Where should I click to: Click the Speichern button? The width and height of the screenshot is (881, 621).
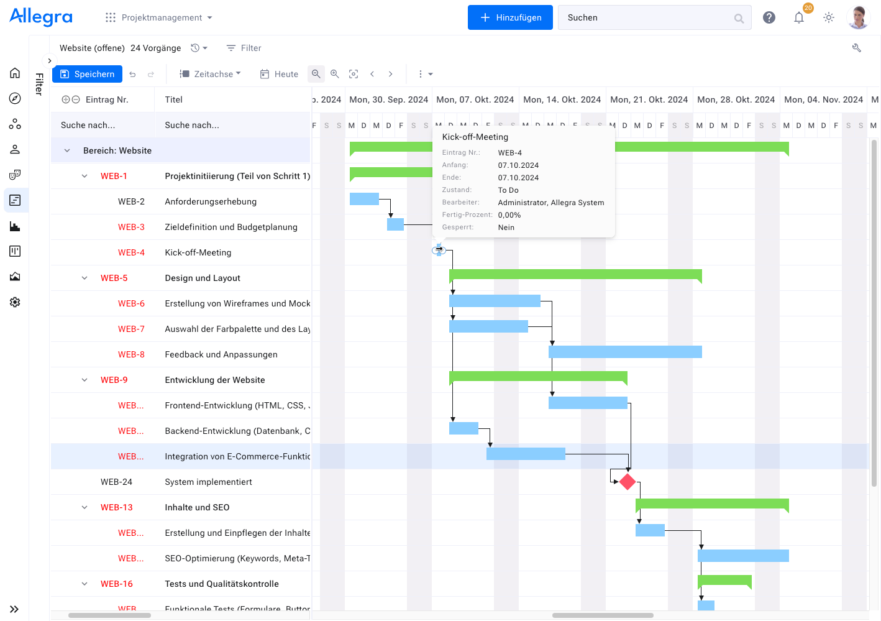[87, 73]
